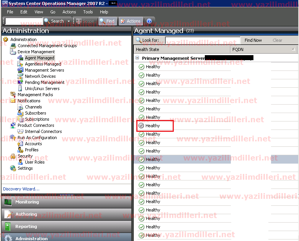Click the navigation pane grip dots
Screen dimensions: 299x241
click(x=66, y=195)
